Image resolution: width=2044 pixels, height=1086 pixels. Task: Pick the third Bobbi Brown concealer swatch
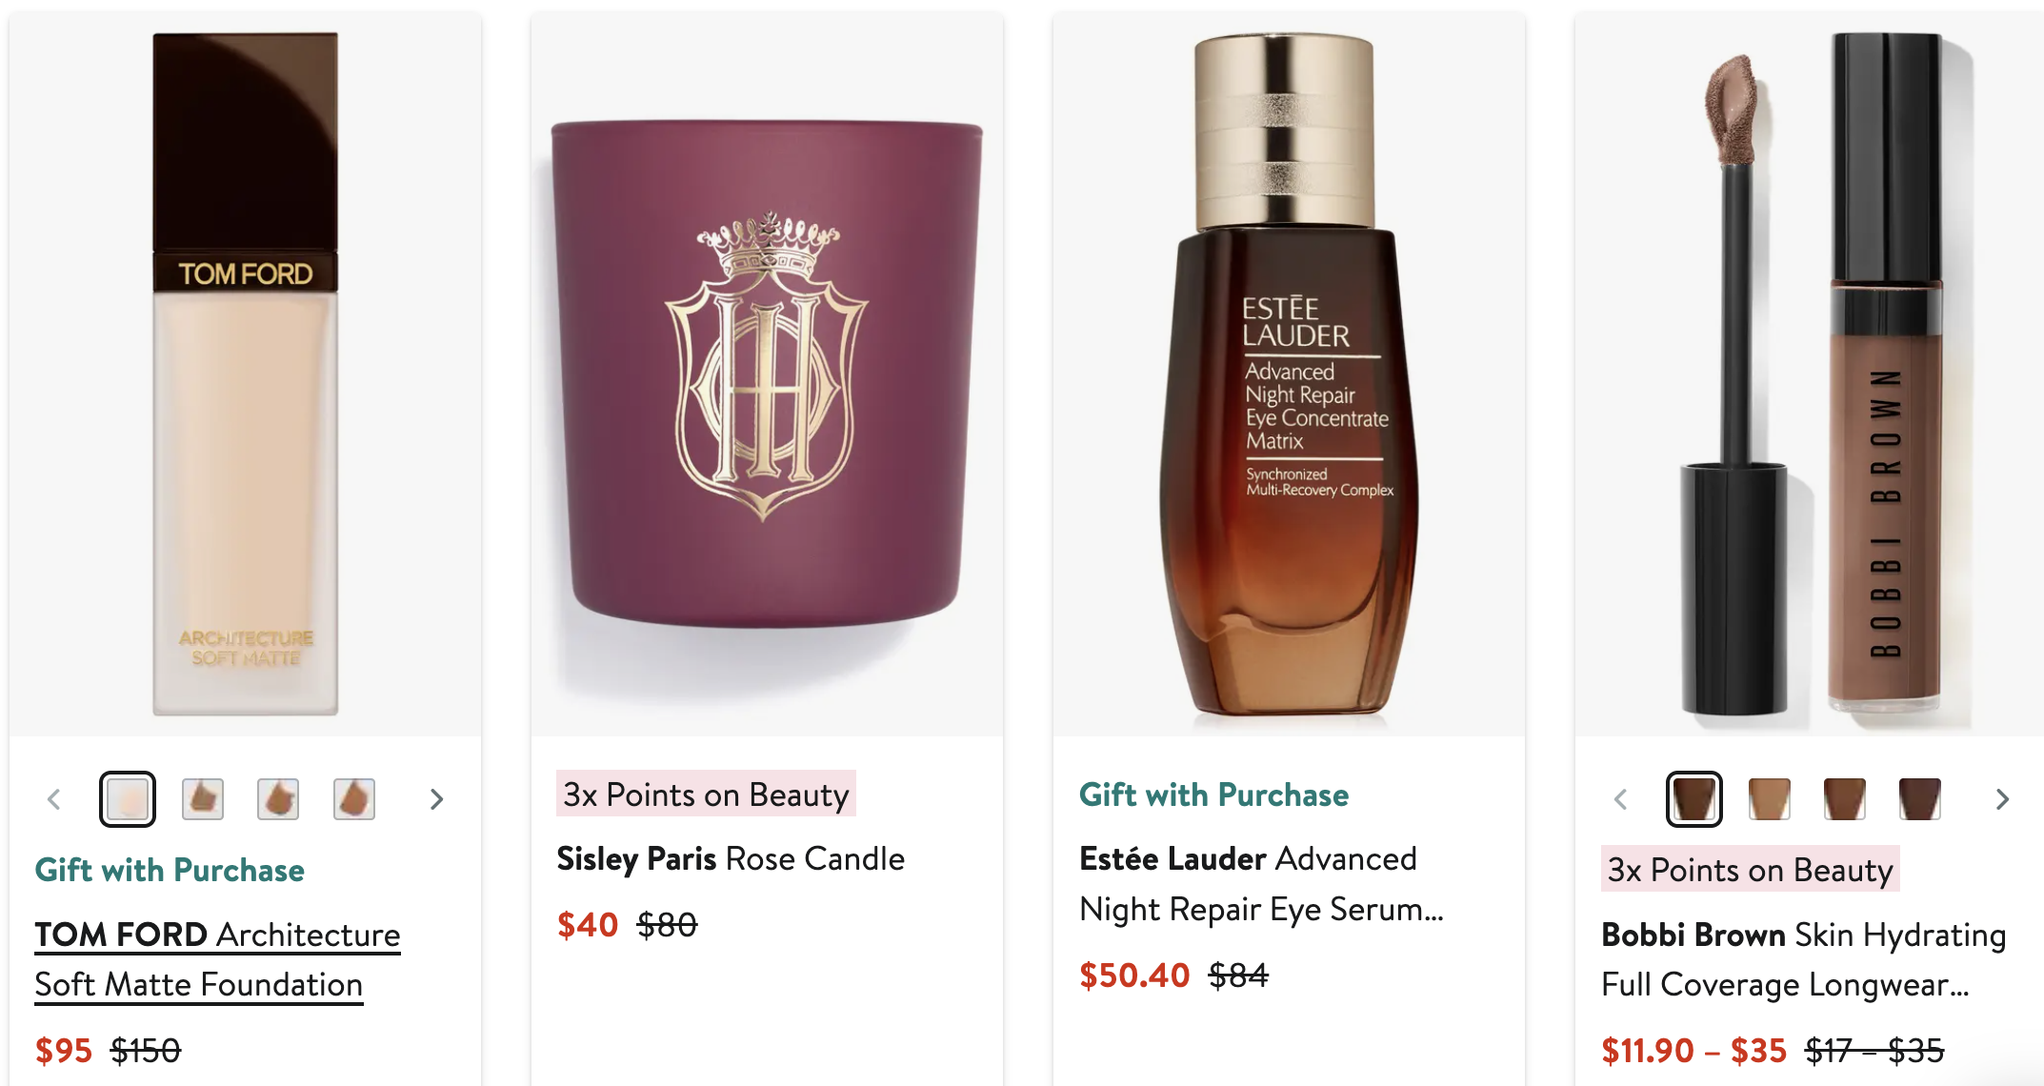pyautogui.click(x=1845, y=799)
